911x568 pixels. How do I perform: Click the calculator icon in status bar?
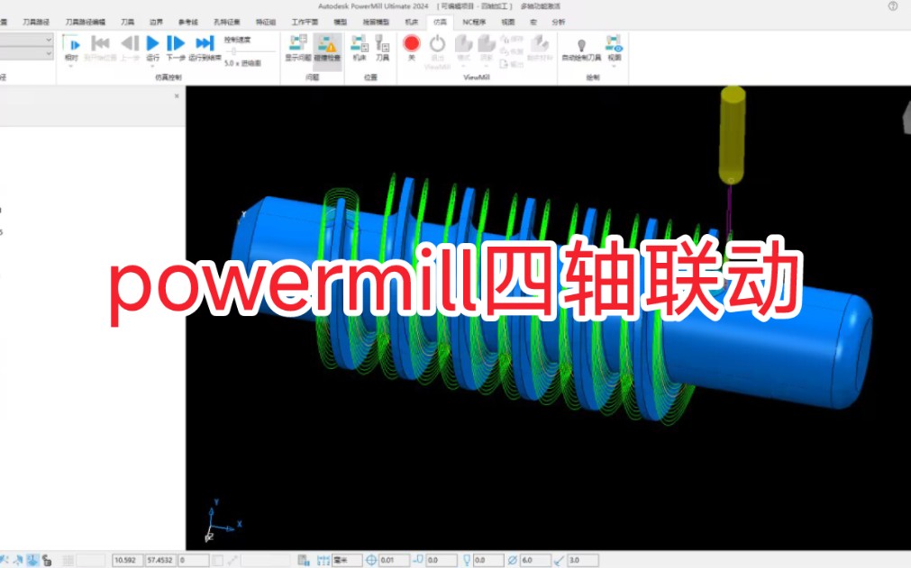[304, 560]
